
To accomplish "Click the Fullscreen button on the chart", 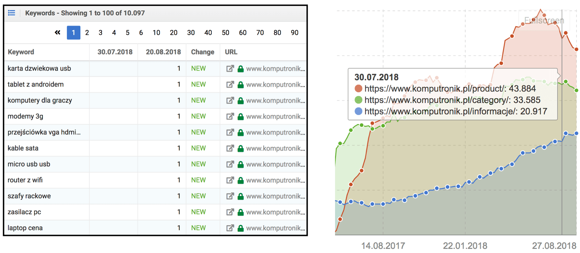I will point(544,20).
